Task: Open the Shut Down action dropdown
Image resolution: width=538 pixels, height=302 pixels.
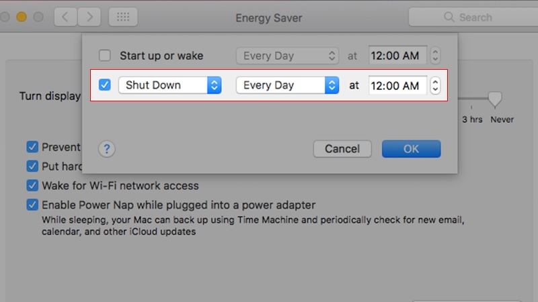Action: click(169, 86)
